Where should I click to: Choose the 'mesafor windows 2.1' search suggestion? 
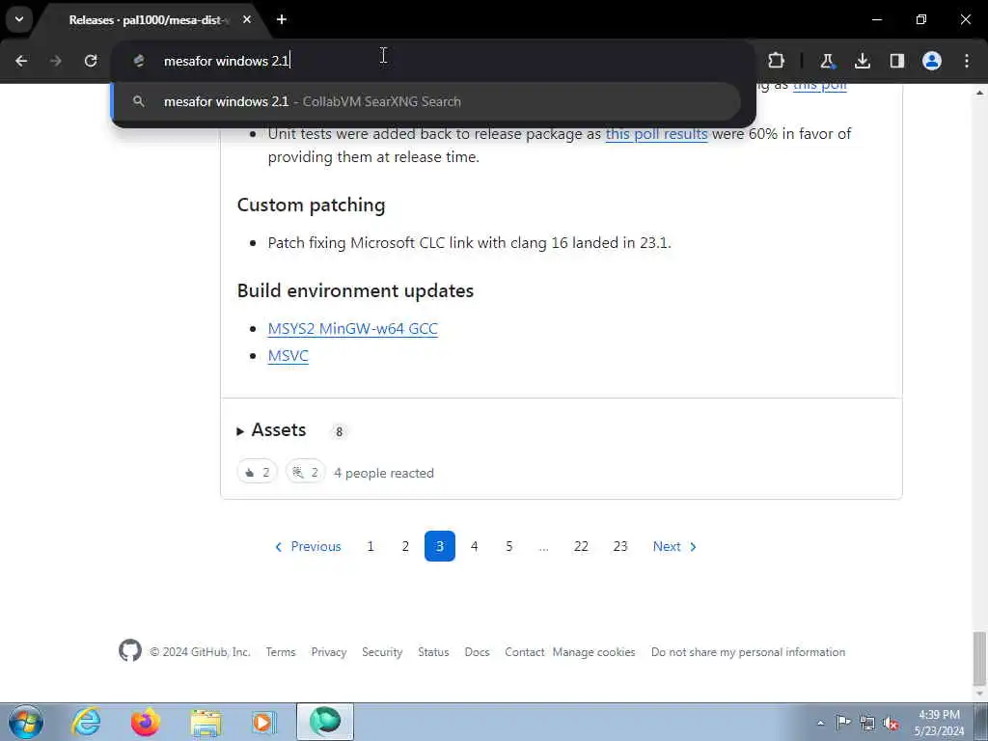(x=425, y=101)
